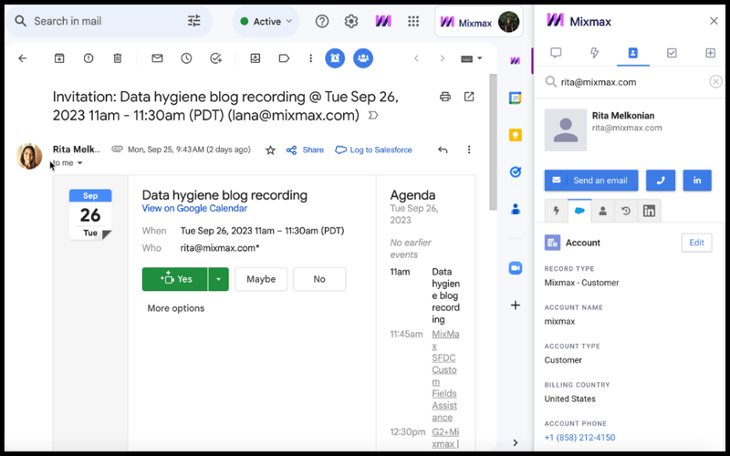730x456 pixels.
Task: Open Zoom from the side panel
Action: [x=516, y=268]
